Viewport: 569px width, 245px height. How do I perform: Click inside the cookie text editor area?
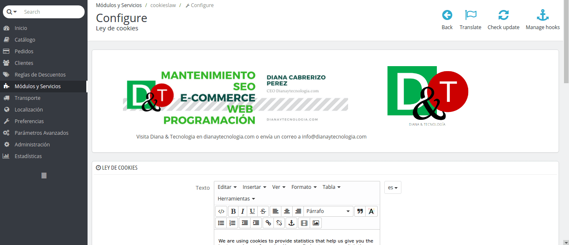(297, 237)
